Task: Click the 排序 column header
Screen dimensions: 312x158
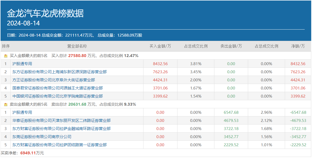Action: 6,46
